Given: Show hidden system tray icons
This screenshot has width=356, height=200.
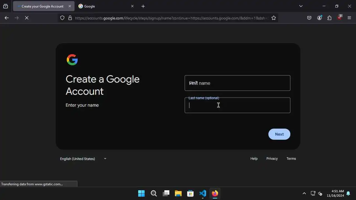Looking at the screenshot, I should (304, 193).
